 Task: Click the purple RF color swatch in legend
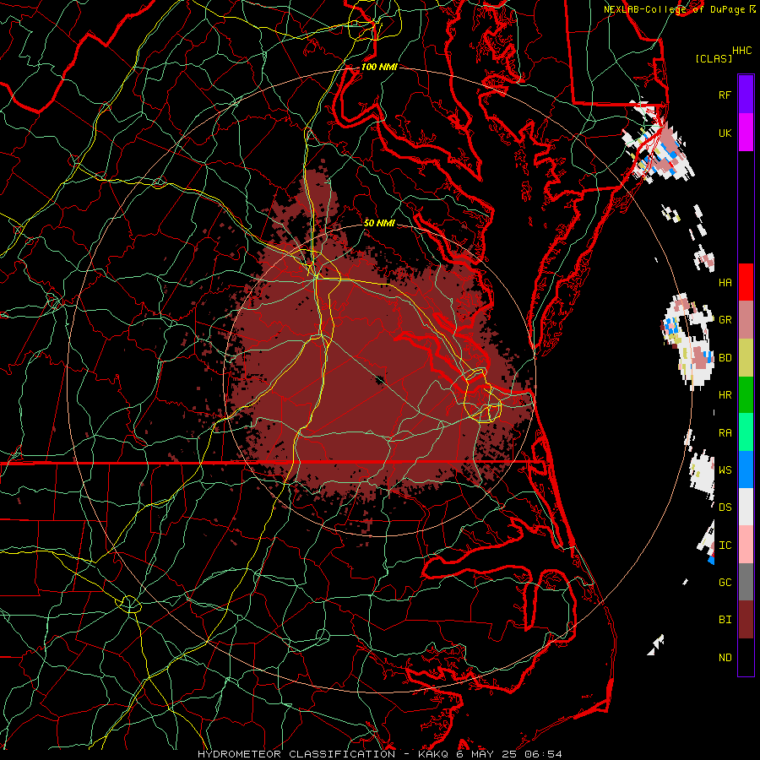click(x=746, y=95)
